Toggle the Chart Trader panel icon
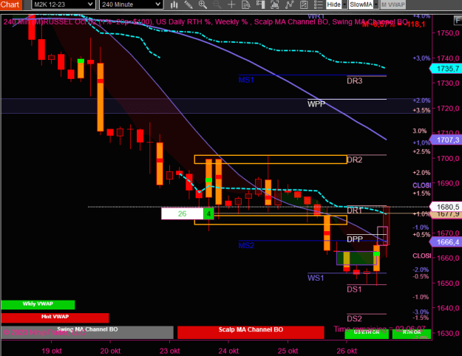The image size is (462, 356). click(260, 4)
